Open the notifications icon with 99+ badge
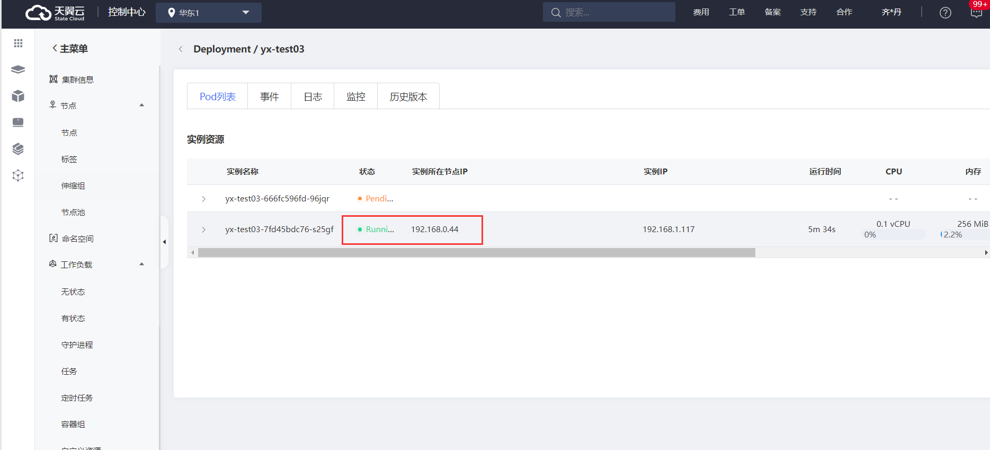Viewport: 990px width, 450px height. pyautogui.click(x=976, y=12)
